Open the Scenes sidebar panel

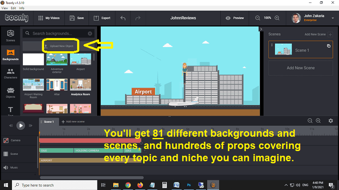[x=10, y=36]
